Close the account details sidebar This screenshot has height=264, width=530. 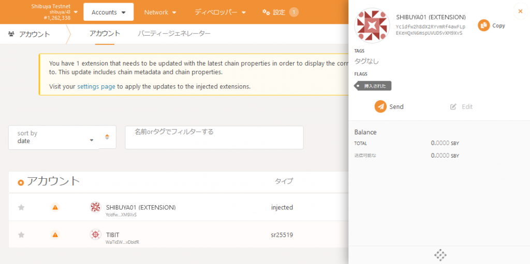click(520, 11)
